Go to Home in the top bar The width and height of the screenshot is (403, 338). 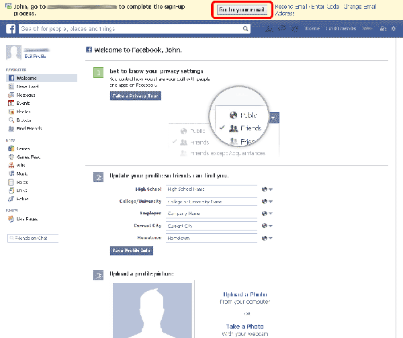point(312,28)
